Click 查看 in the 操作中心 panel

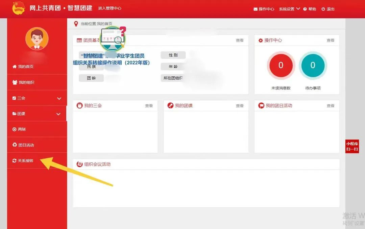coord(331,41)
